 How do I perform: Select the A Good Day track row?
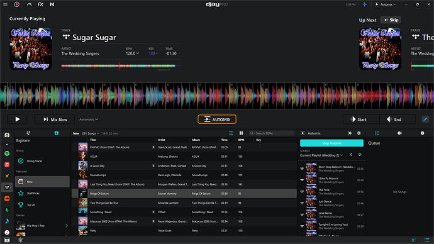184,166
